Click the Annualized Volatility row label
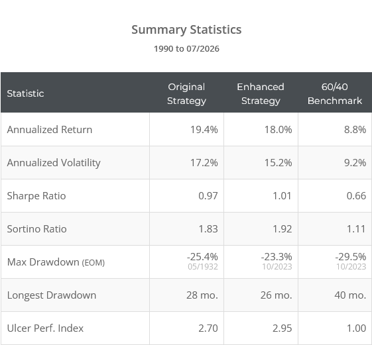The image size is (372, 345). coord(54,163)
